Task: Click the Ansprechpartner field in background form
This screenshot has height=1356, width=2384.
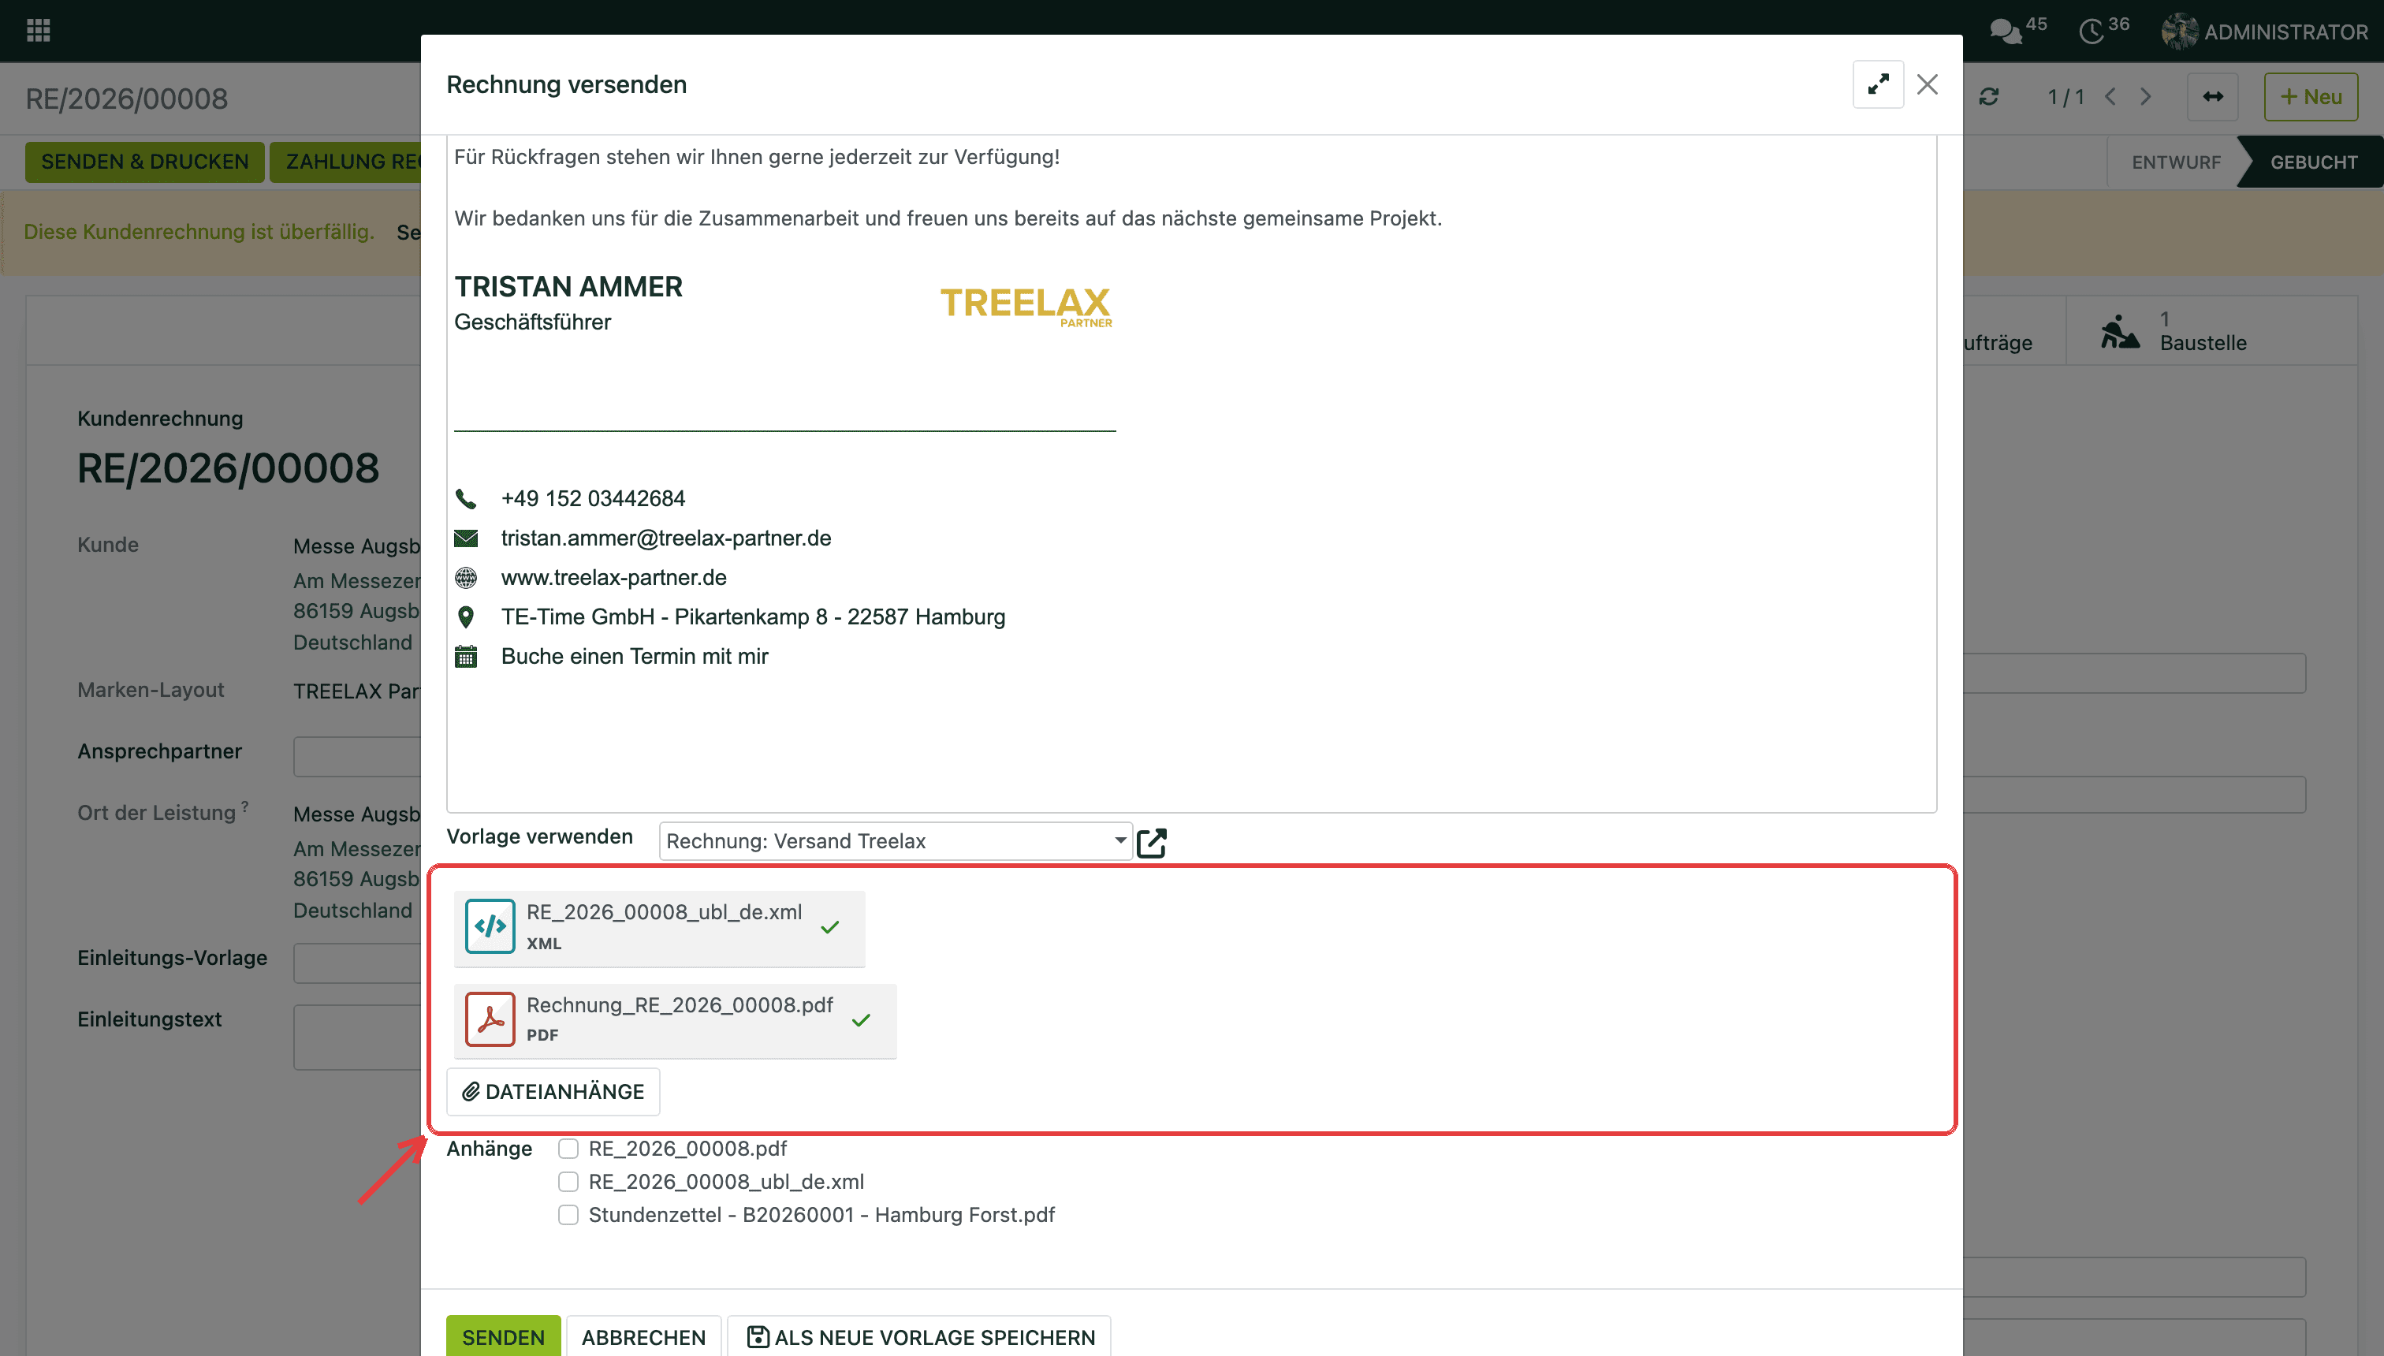Action: tap(358, 756)
